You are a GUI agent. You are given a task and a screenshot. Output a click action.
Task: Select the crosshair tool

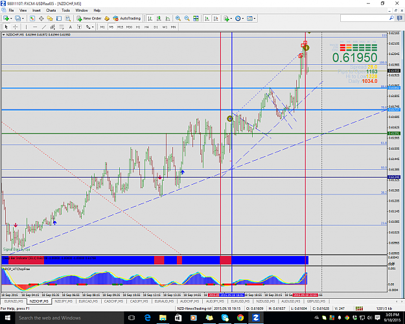pos(16,27)
